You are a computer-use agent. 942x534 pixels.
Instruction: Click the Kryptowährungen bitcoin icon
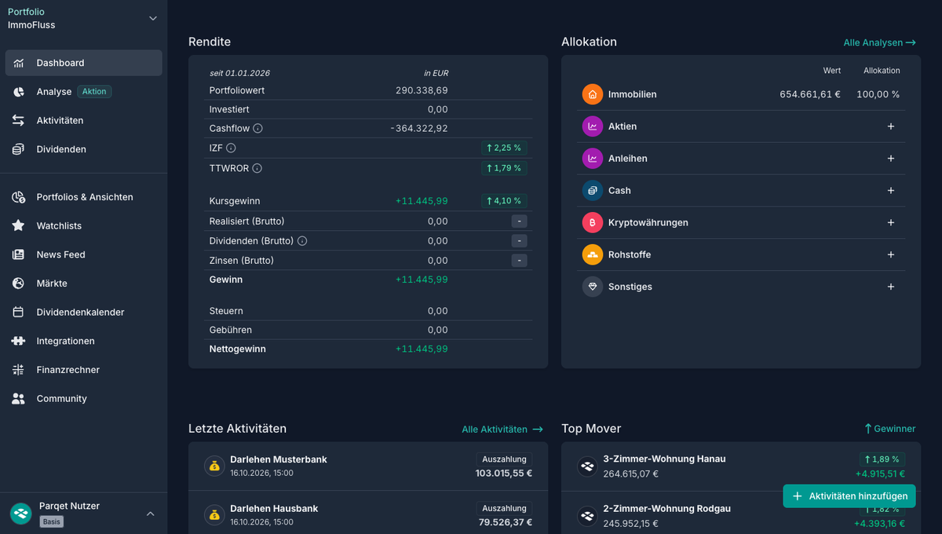point(592,223)
